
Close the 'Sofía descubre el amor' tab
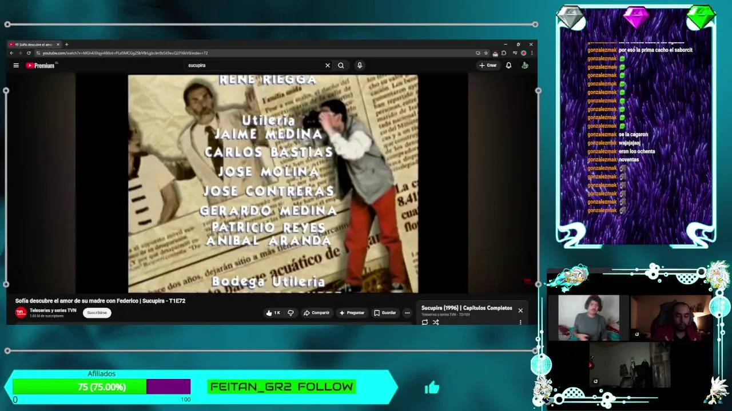[x=58, y=45]
